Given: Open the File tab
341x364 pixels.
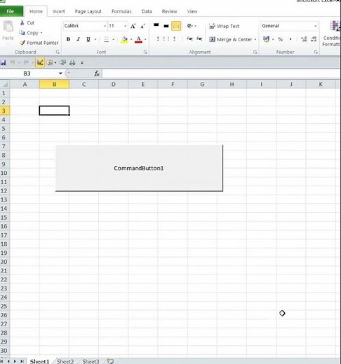Looking at the screenshot, I should click(11, 11).
